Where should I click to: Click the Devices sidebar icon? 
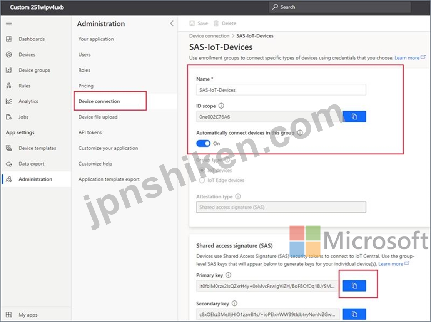pyautogui.click(x=9, y=54)
